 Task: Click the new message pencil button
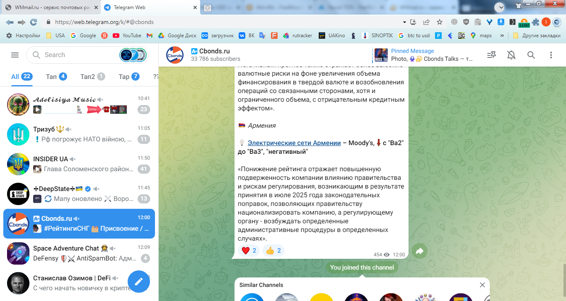click(139, 282)
